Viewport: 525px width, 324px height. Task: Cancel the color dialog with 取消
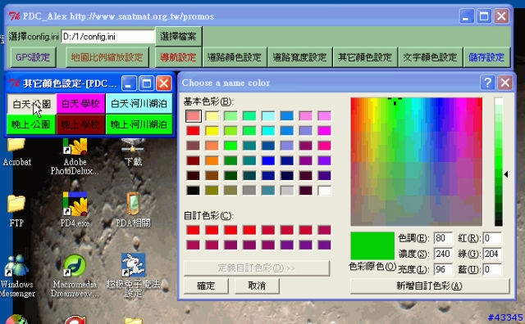coord(257,286)
